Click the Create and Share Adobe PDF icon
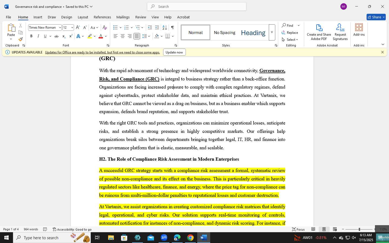 click(319, 28)
